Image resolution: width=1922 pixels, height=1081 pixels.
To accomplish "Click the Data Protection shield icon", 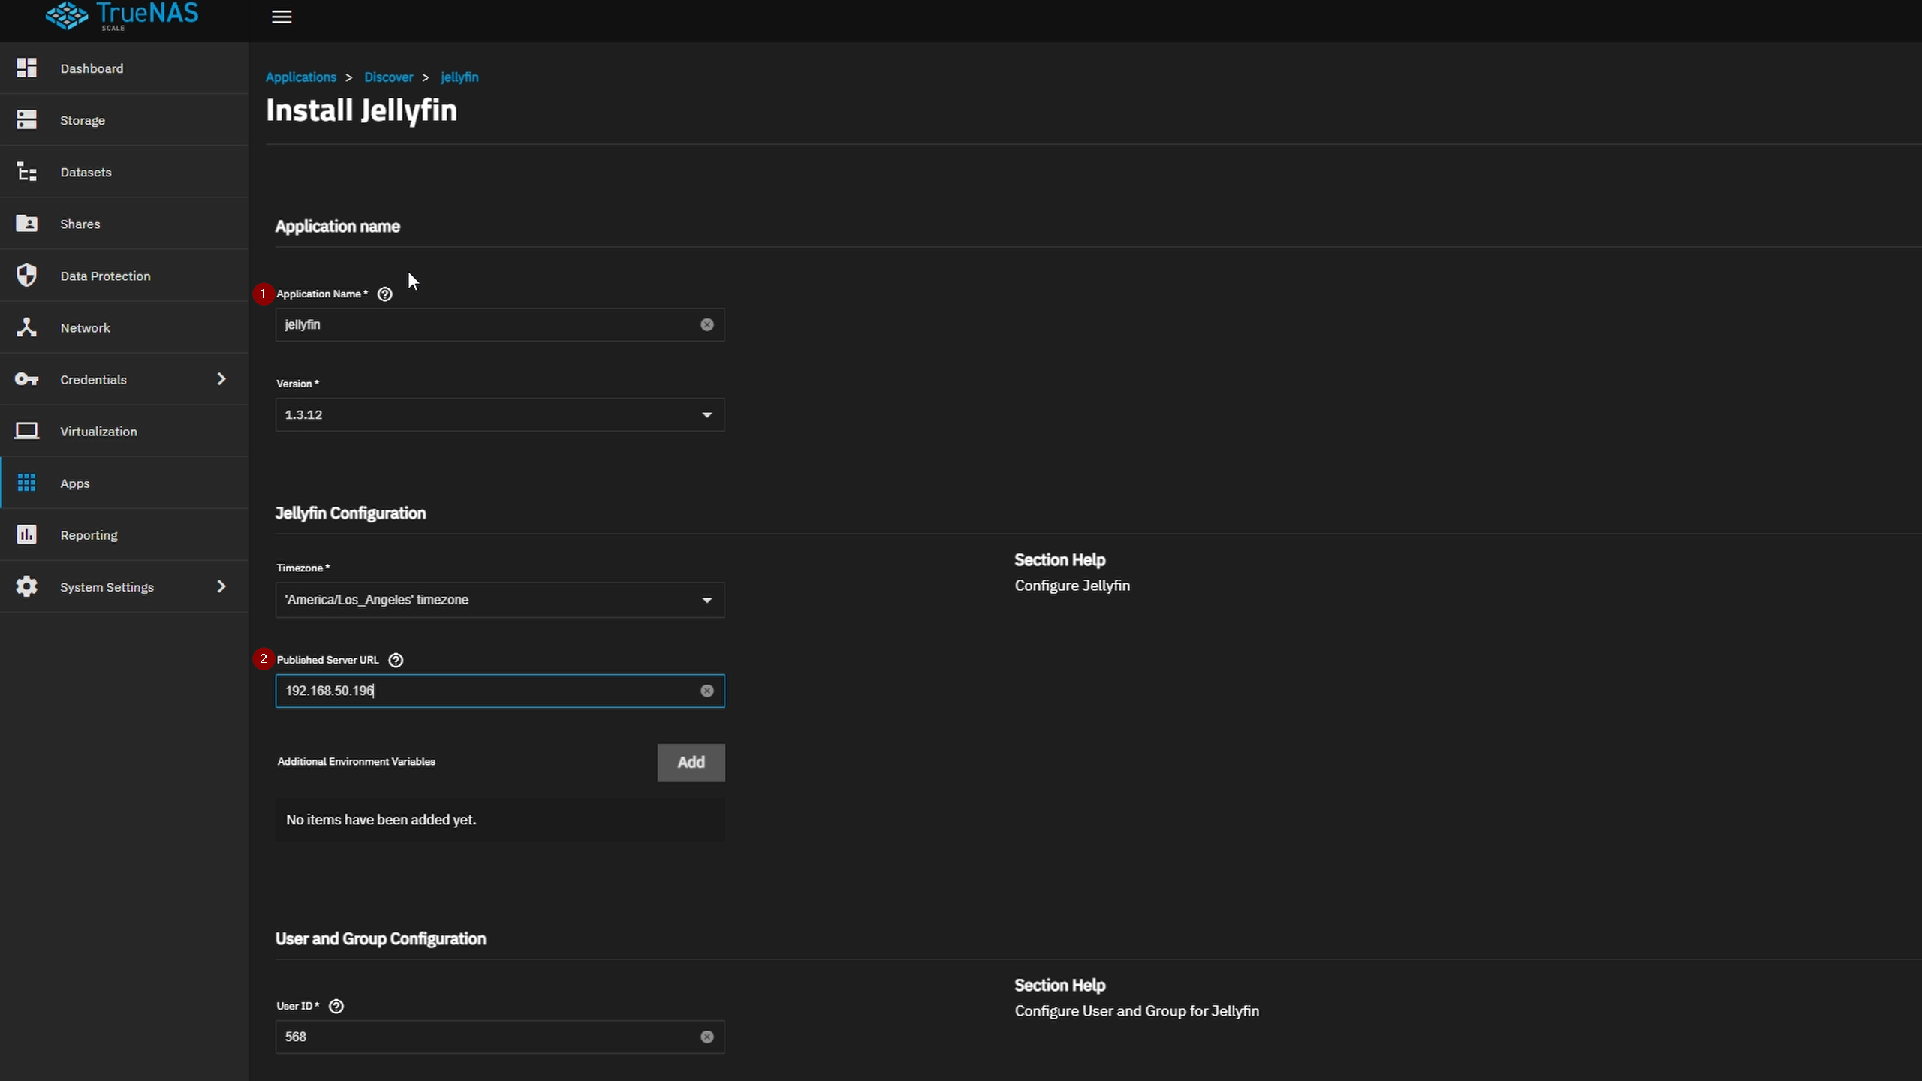I will pyautogui.click(x=27, y=276).
